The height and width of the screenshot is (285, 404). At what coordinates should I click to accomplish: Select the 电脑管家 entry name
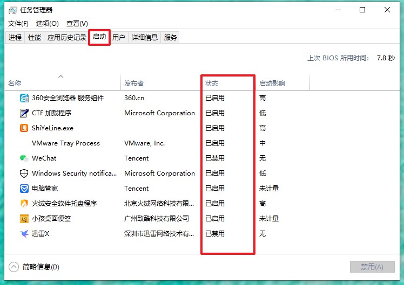click(45, 189)
